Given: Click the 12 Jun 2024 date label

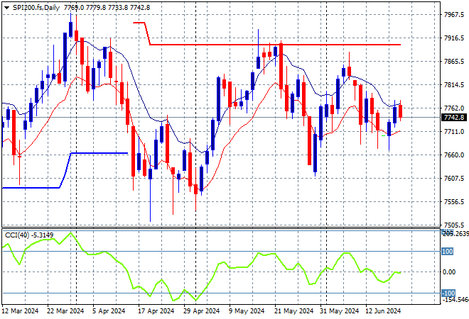Looking at the screenshot, I should 383,311.
